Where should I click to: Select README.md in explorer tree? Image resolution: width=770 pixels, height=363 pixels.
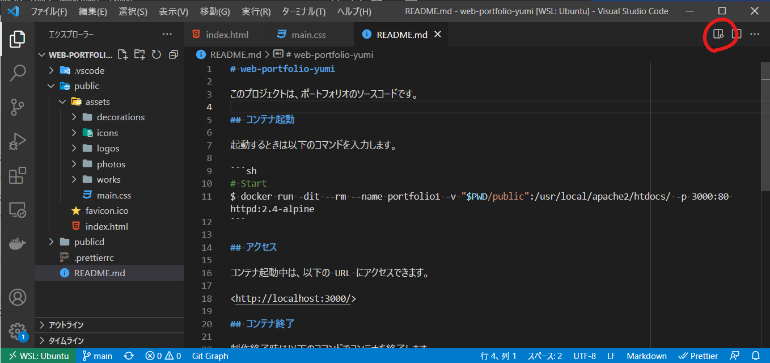(x=109, y=273)
